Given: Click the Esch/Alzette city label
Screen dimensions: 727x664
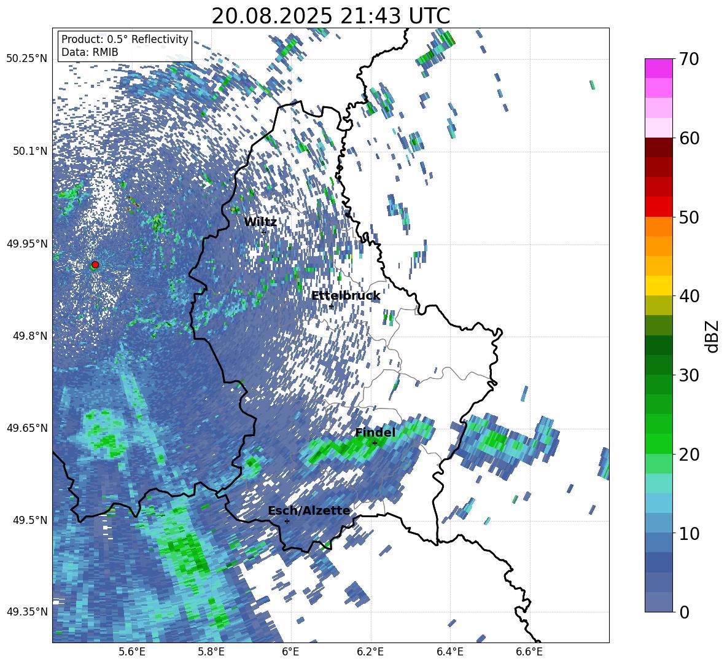Looking at the screenshot, I should pos(309,511).
